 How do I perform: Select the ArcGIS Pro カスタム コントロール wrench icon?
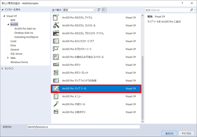click(x=56, y=25)
